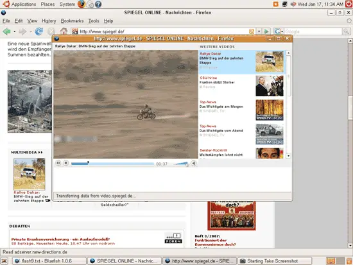Select Rallye Dakar video in Weitere Videos
This screenshot has width=353, height=265.
[242, 62]
